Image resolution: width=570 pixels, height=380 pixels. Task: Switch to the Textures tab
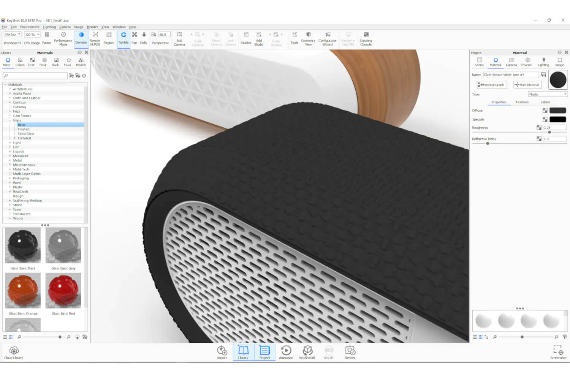522,102
